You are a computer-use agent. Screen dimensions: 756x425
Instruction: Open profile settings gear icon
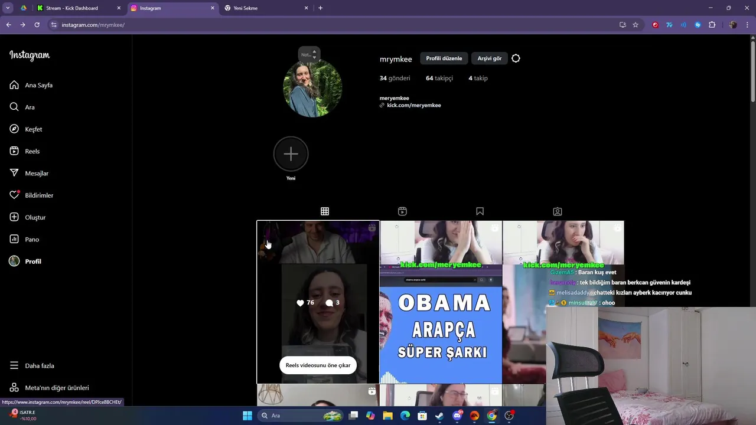[x=516, y=58]
